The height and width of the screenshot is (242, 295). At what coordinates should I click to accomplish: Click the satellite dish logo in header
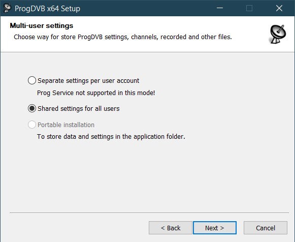278,34
